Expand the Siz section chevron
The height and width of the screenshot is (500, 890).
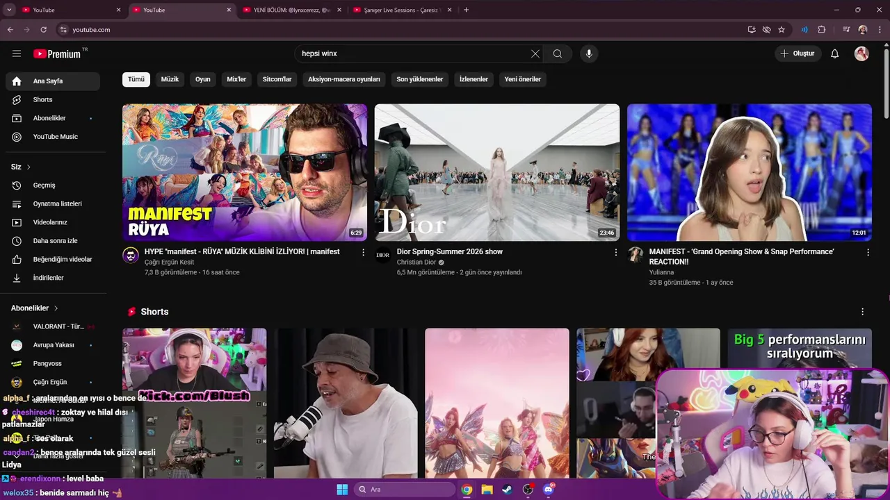[29, 167]
